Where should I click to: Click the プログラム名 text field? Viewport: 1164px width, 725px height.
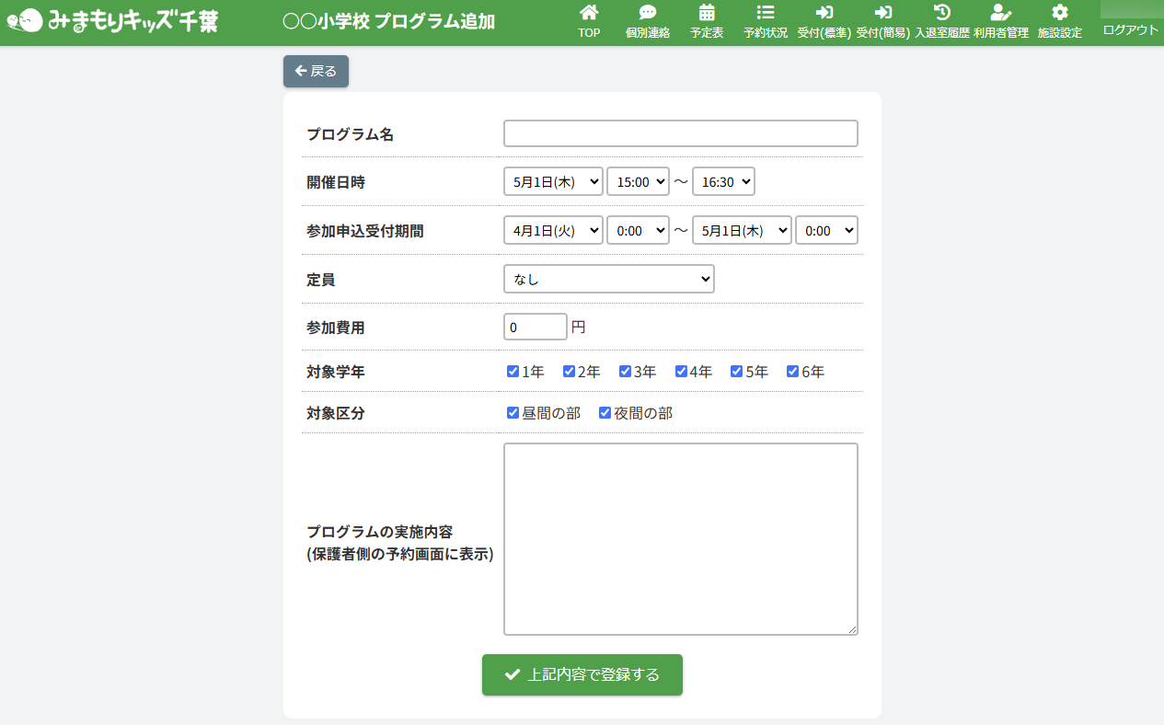(x=680, y=133)
